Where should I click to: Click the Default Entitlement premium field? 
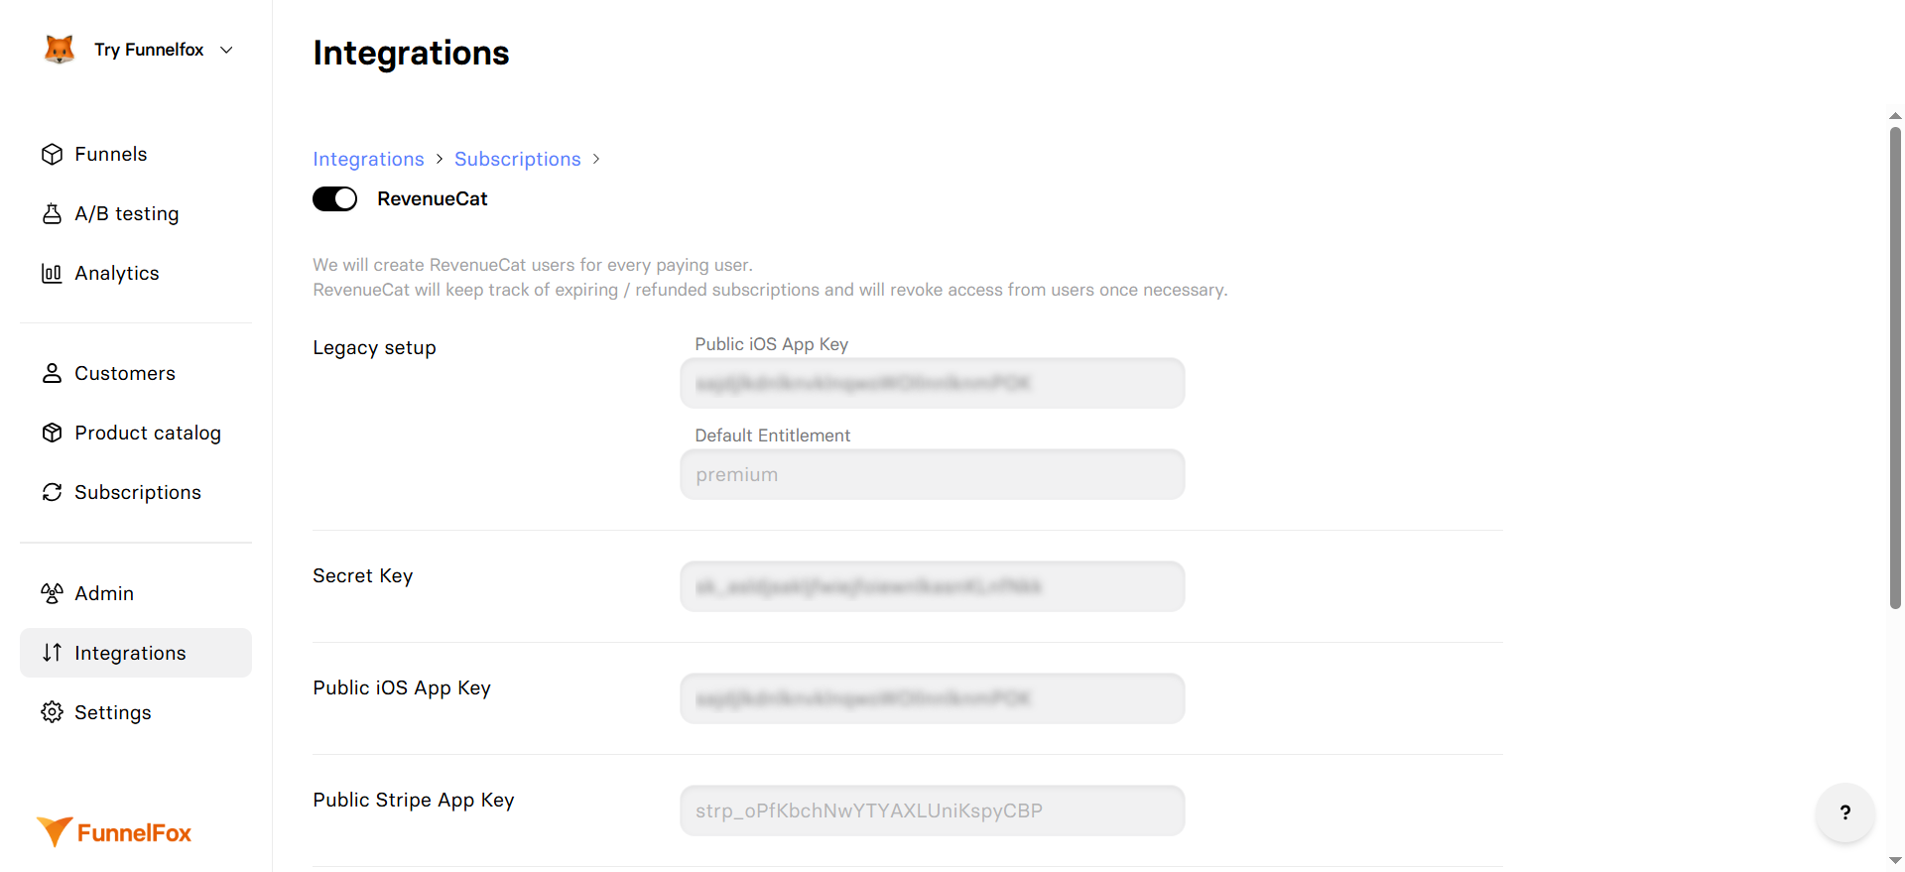932,474
